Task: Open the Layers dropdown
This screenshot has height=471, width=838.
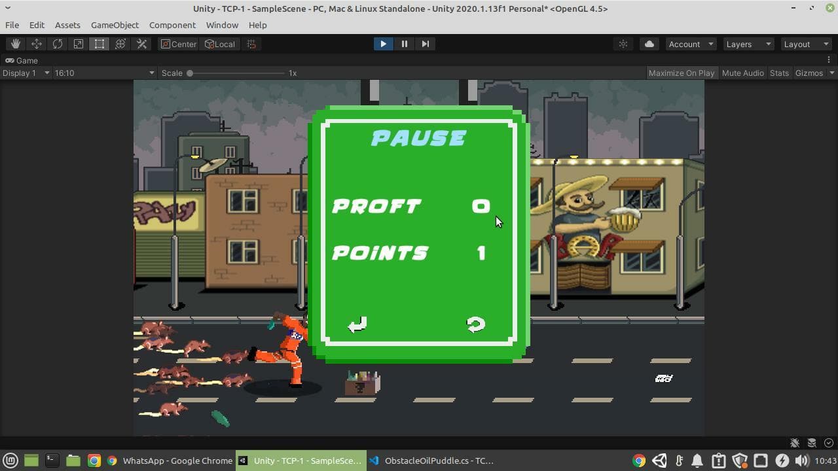Action: point(748,44)
